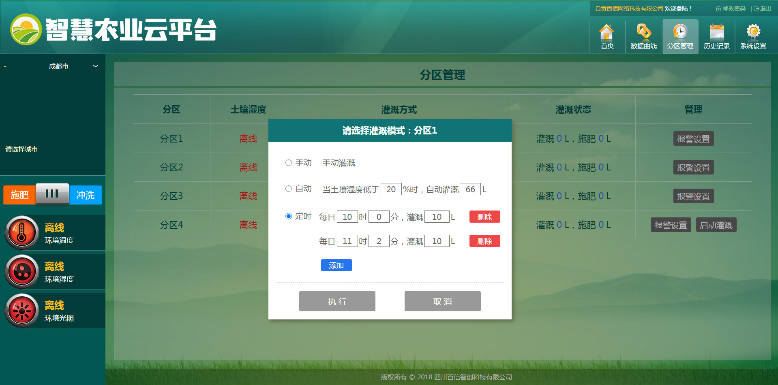This screenshot has height=385, width=778.
Task: Select the 自动 automatic irrigation radio button
Action: [289, 189]
